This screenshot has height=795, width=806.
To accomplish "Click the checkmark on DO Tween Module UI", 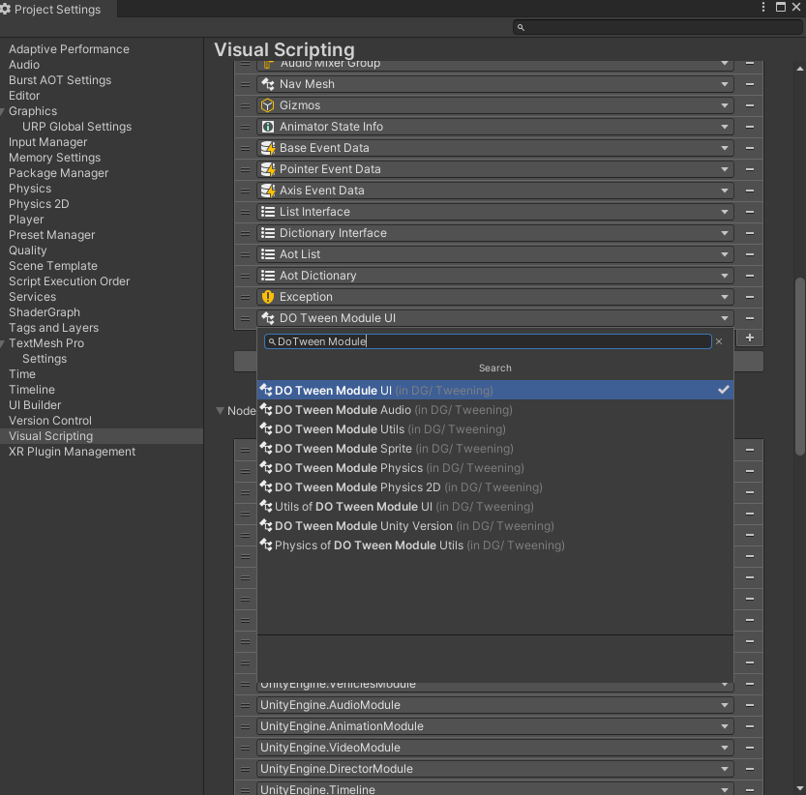I will 723,390.
